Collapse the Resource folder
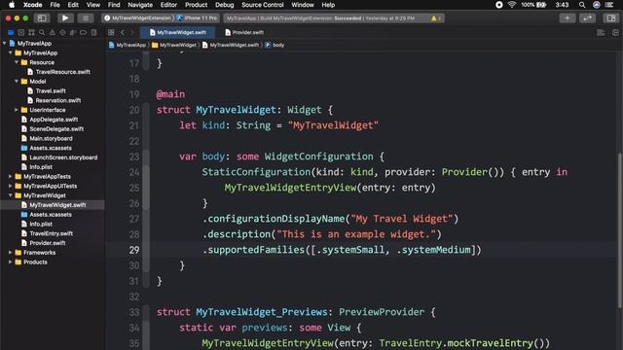 [x=17, y=62]
